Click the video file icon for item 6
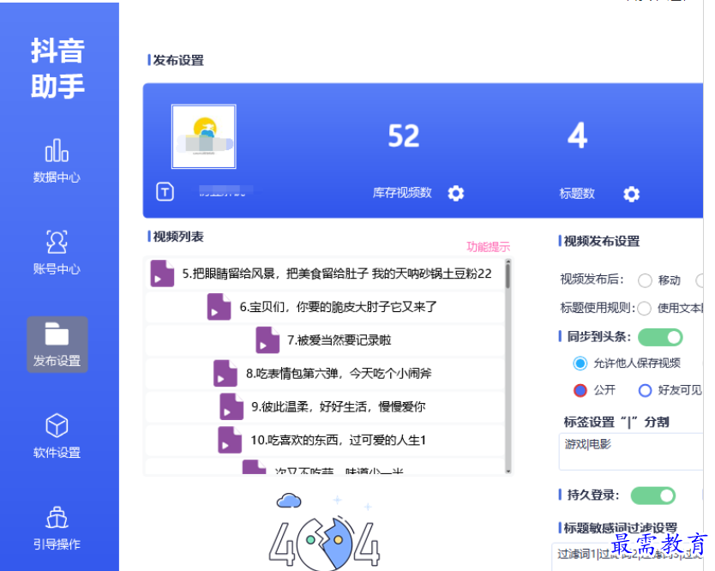Screen dimensions: 715x571 click(219, 306)
